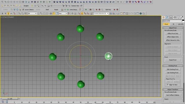The height and width of the screenshot is (104, 185).
Task: Select the highlighted white sphere in viewport
Action: tap(109, 56)
